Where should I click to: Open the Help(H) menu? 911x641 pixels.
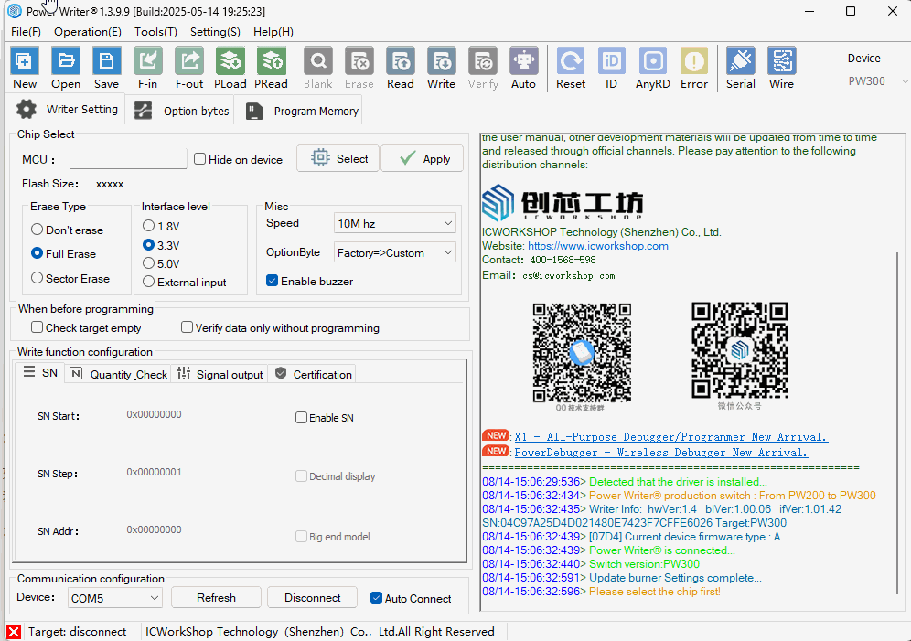(273, 32)
